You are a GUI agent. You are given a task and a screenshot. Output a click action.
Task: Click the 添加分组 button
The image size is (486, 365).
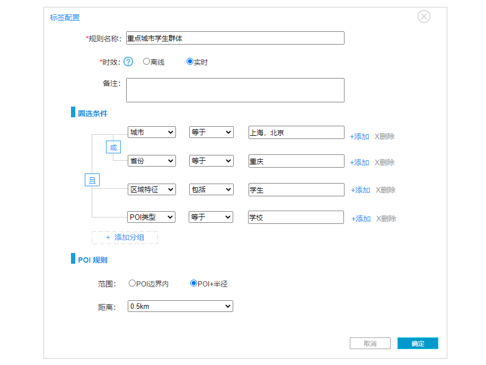coord(125,237)
